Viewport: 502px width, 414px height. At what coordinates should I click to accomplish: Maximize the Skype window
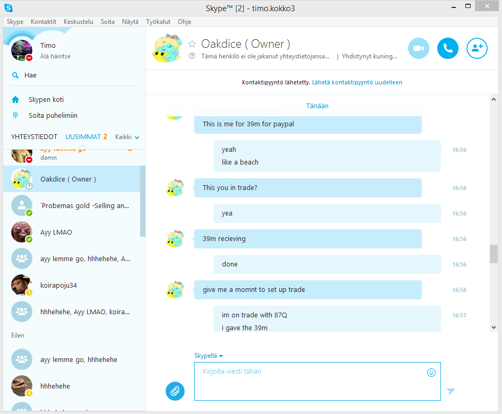468,6
